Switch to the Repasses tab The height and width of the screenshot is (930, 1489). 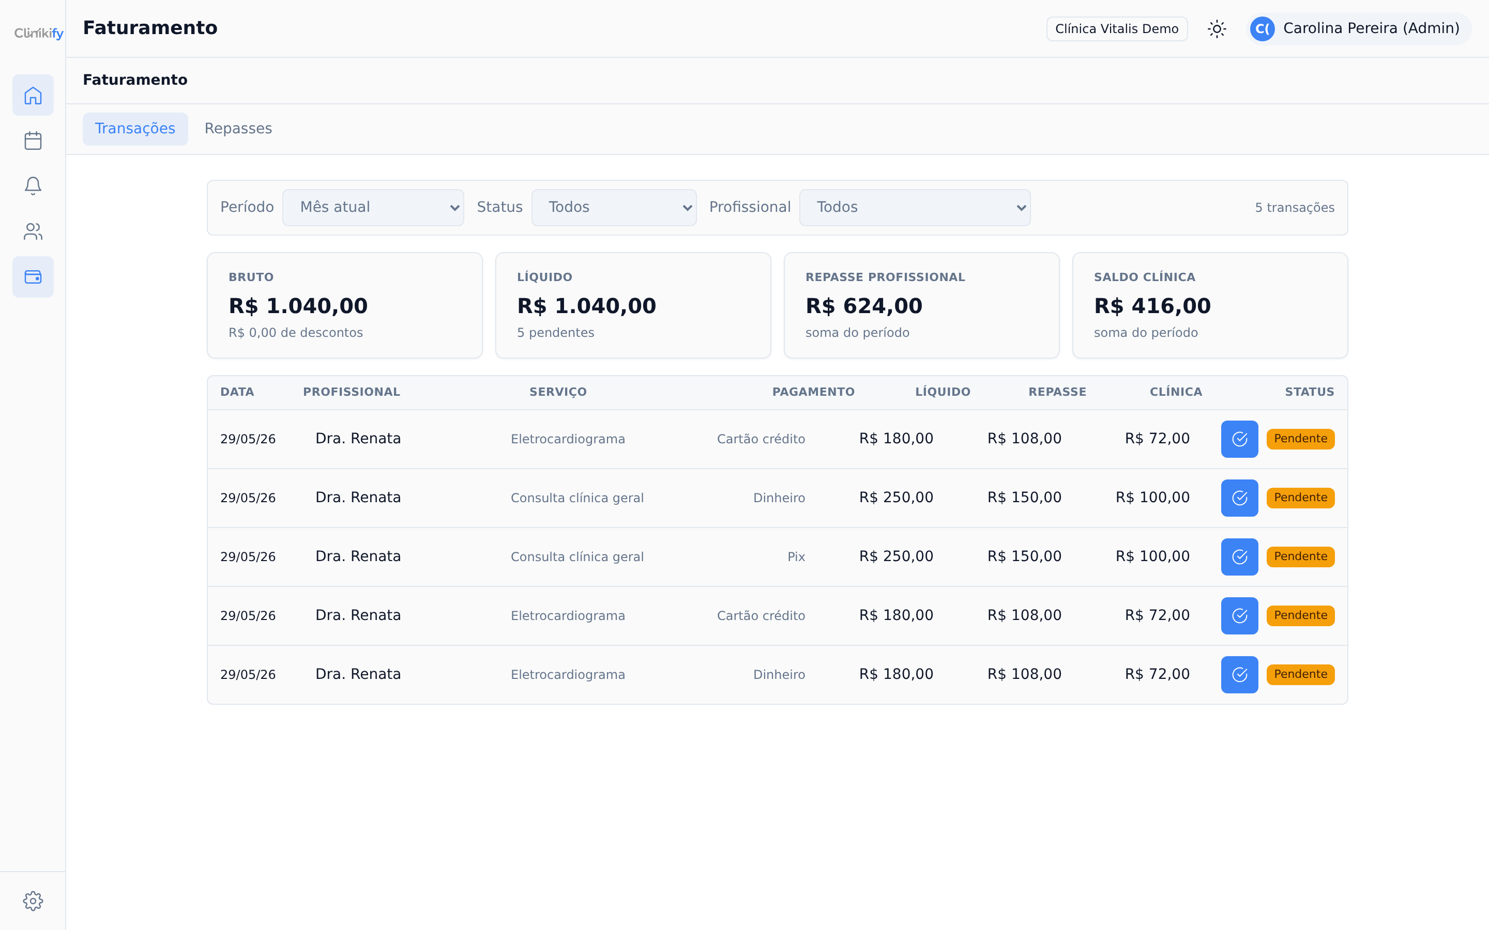(238, 129)
